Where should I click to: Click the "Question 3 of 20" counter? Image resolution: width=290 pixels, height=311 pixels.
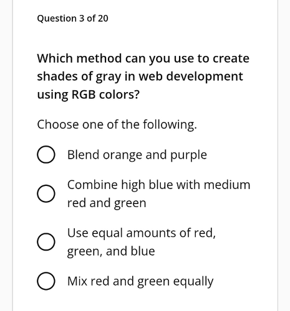(72, 19)
